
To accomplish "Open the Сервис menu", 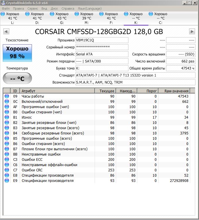I will tap(33, 8).
